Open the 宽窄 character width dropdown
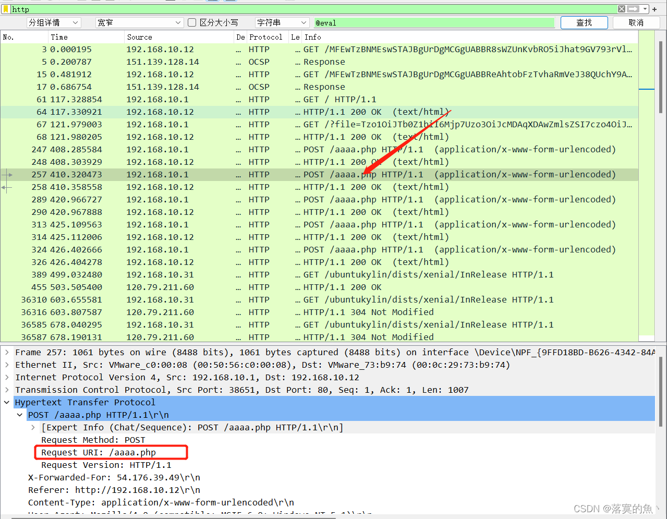Viewport: 667px width, 519px height. click(139, 22)
